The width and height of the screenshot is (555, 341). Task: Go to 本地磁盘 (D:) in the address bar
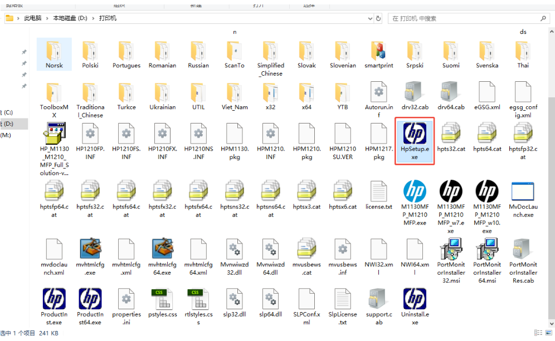coord(70,18)
